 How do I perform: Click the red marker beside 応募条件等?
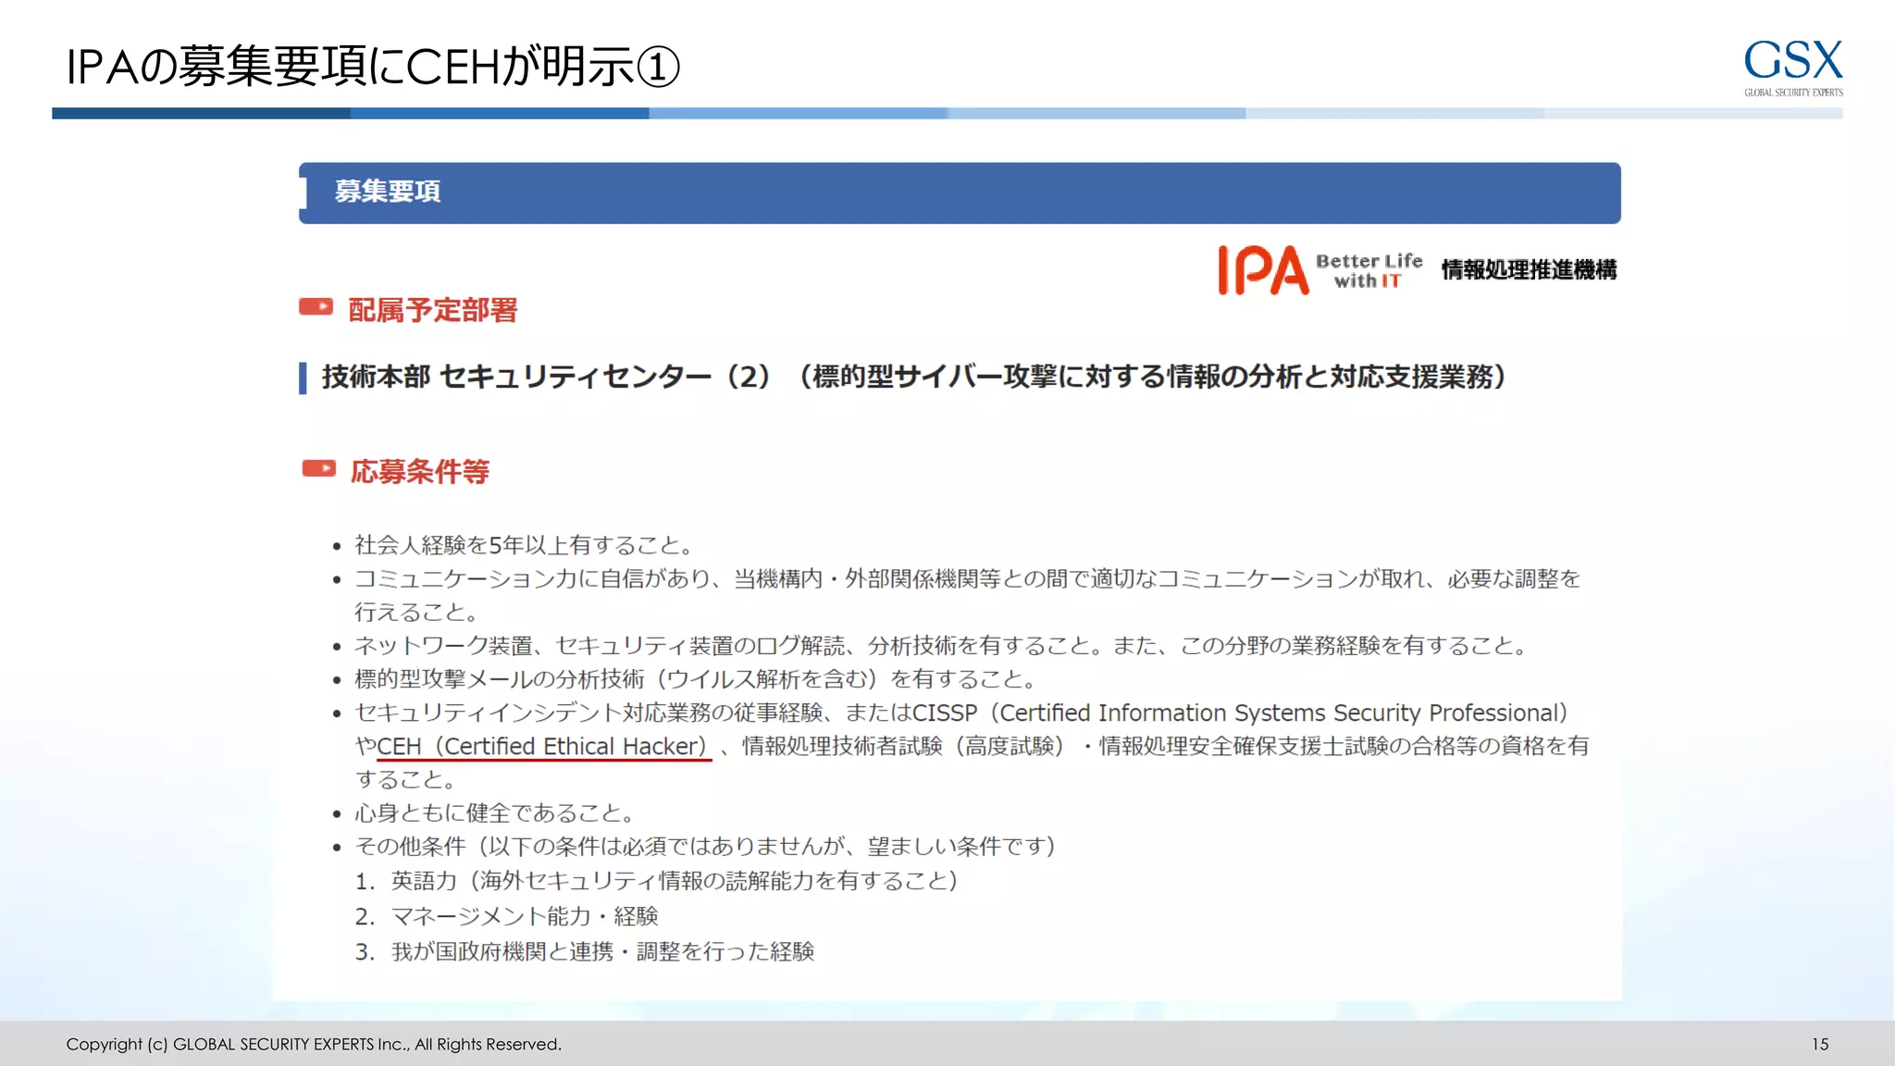pyautogui.click(x=319, y=469)
